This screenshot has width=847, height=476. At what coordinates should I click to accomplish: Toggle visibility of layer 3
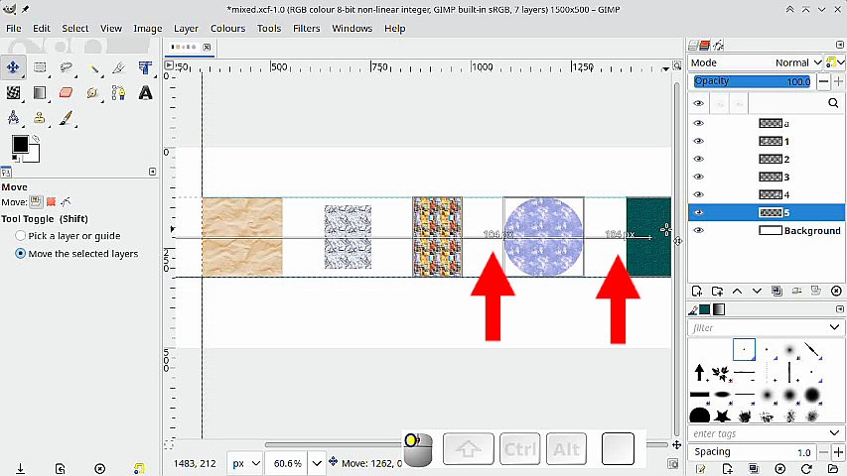698,177
